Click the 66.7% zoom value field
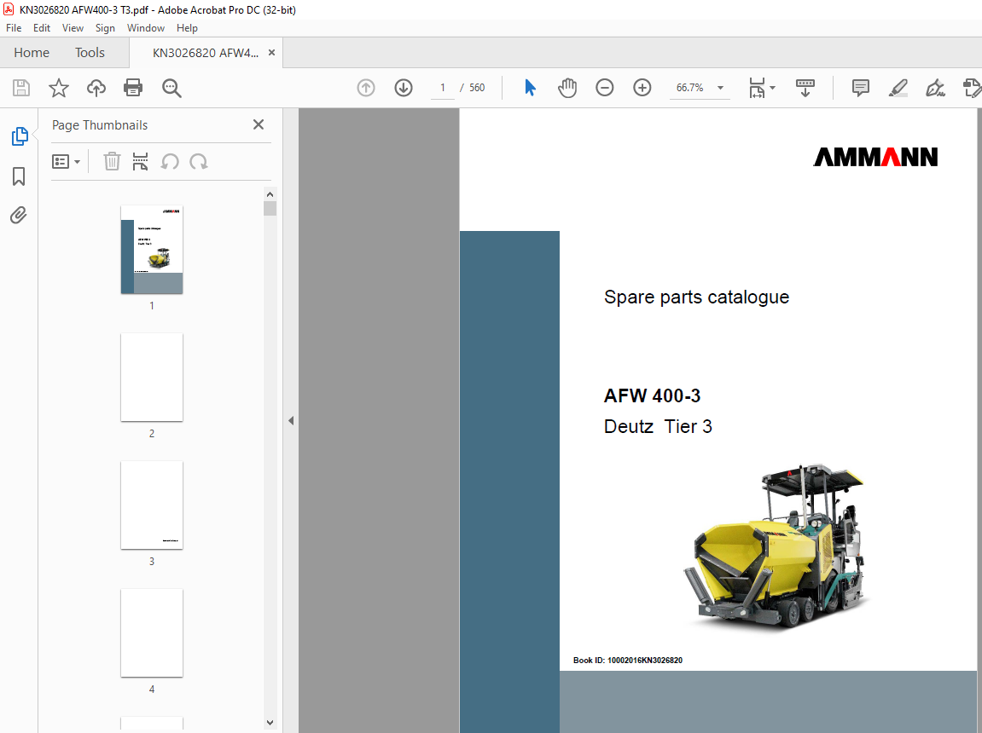Image resolution: width=982 pixels, height=733 pixels. pyautogui.click(x=689, y=88)
